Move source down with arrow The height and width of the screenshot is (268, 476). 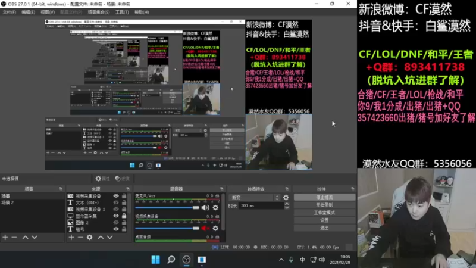110,237
